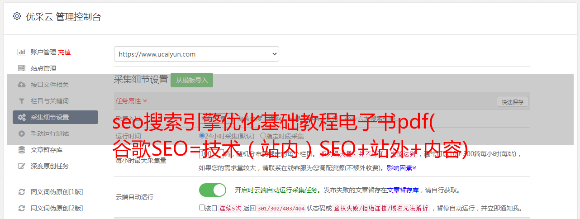Open 账户管理 in the sidebar
Viewport: 580px width, 219px height.
tap(43, 52)
